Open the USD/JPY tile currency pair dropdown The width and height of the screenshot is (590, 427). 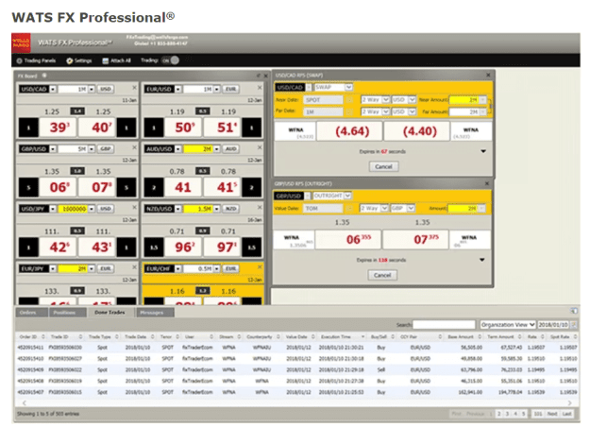click(53, 209)
